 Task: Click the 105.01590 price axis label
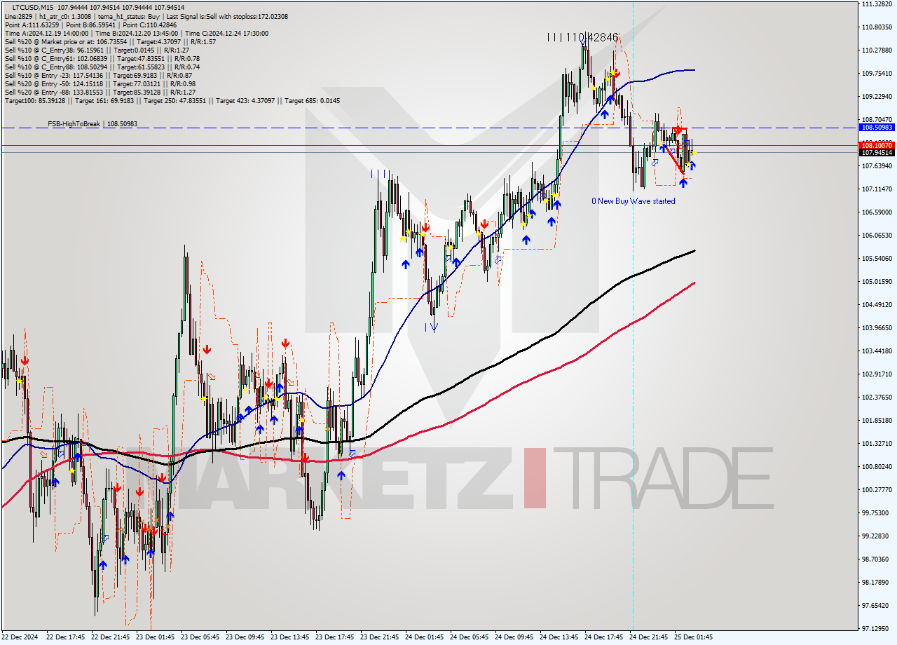[877, 281]
